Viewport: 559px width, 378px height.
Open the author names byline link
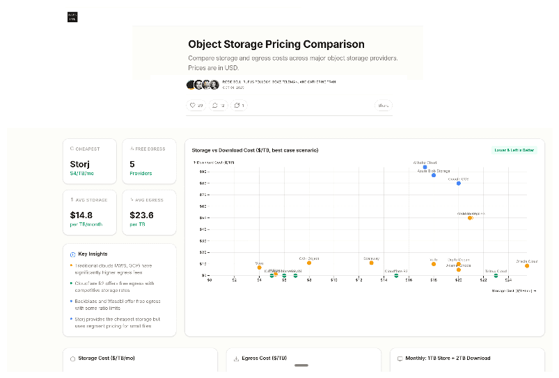click(278, 81)
